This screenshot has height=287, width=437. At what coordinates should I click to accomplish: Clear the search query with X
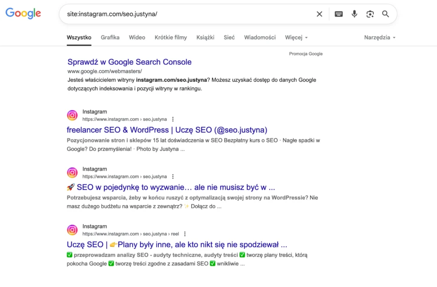(x=319, y=14)
